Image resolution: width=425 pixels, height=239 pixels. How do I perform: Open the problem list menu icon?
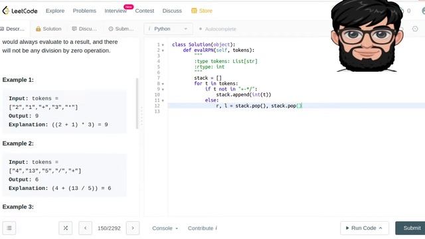[9, 228]
